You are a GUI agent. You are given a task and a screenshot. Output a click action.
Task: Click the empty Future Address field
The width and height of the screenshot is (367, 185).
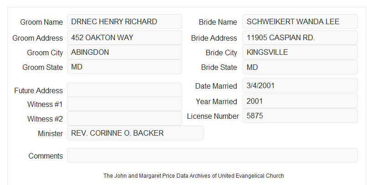click(124, 90)
